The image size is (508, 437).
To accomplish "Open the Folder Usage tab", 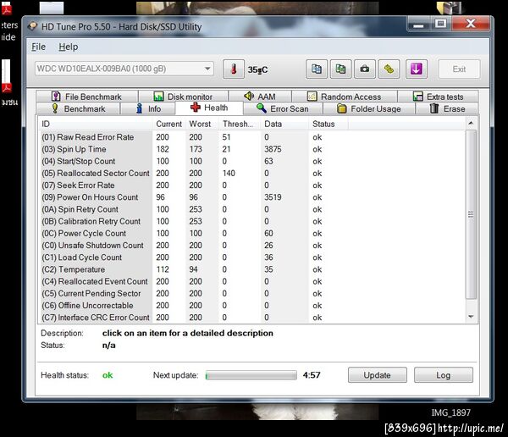I will click(369, 108).
